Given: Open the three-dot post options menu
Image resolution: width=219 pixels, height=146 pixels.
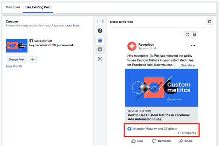Looking at the screenshot, I should 193,46.
